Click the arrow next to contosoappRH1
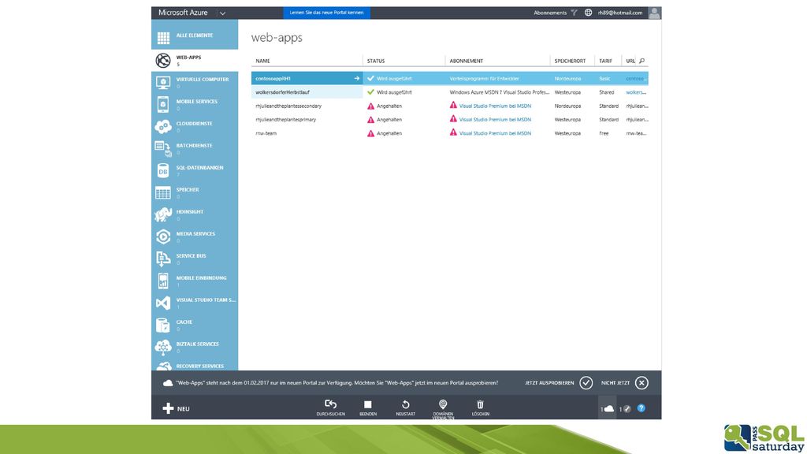807x454 pixels. (357, 78)
